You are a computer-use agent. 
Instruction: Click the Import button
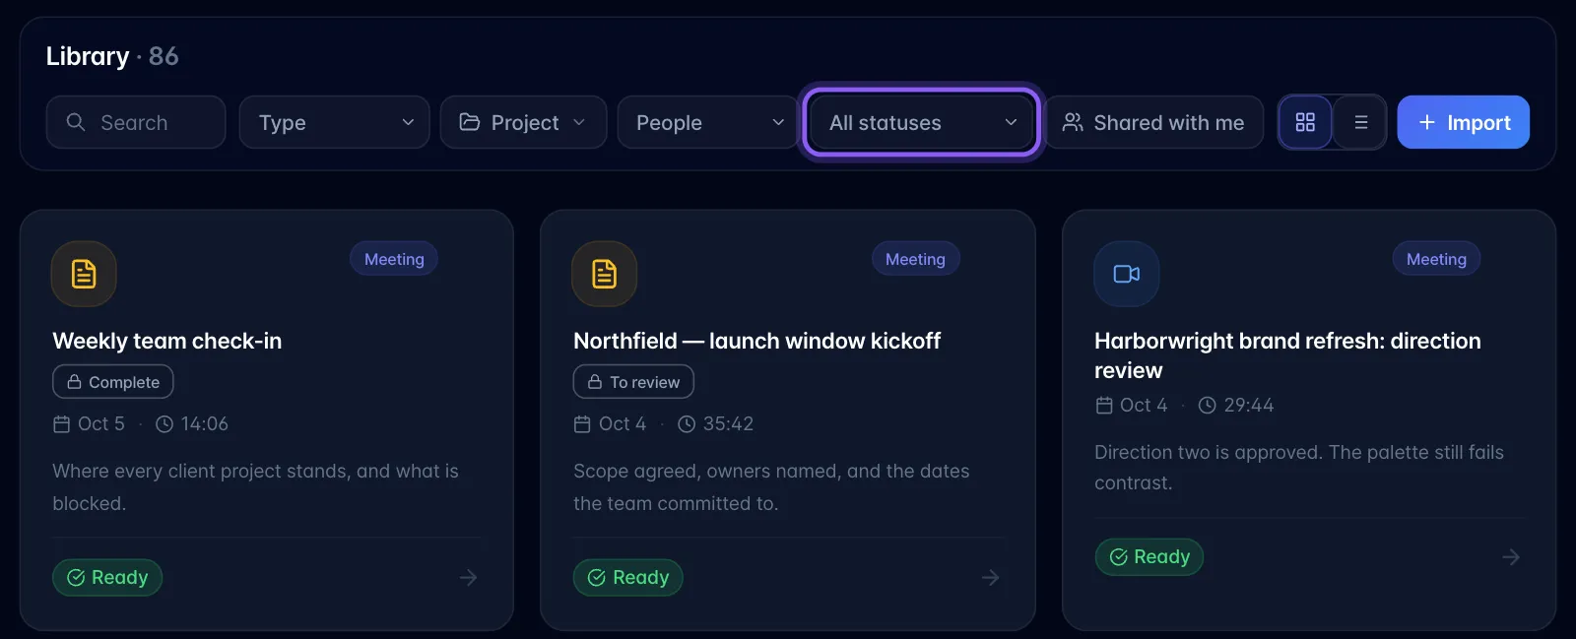[1463, 122]
